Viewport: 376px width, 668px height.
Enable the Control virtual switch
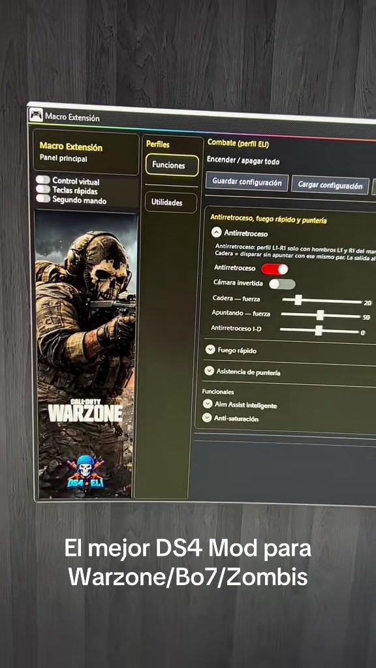[43, 180]
